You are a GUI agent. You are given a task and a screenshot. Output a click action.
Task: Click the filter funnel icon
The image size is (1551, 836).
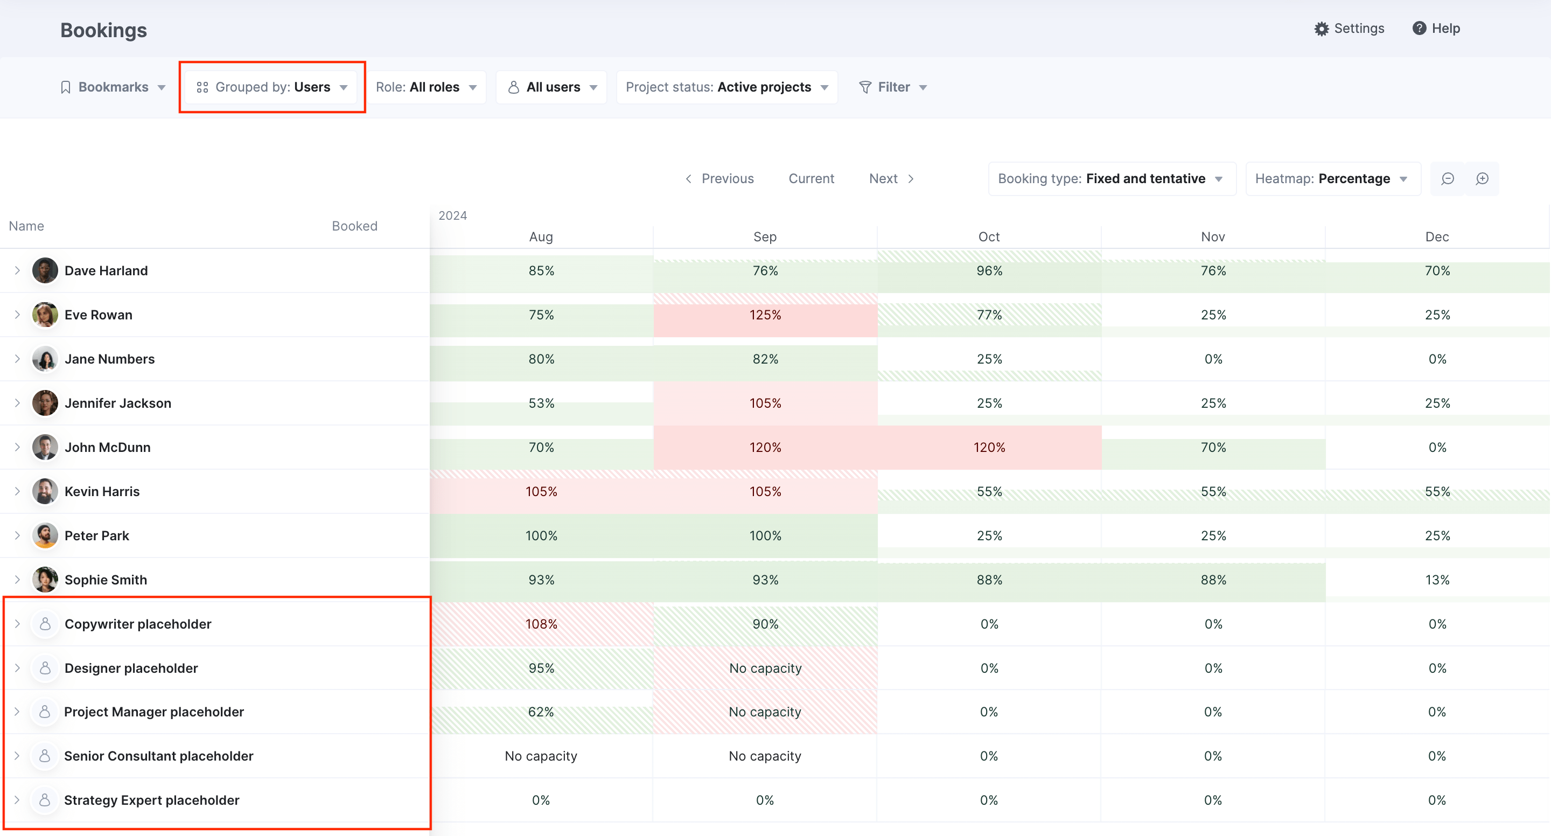click(865, 87)
